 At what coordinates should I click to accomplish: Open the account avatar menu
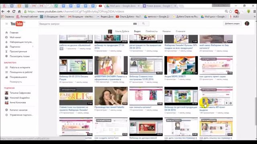point(247,24)
